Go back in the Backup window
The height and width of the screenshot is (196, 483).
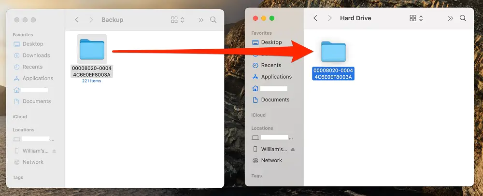click(77, 20)
